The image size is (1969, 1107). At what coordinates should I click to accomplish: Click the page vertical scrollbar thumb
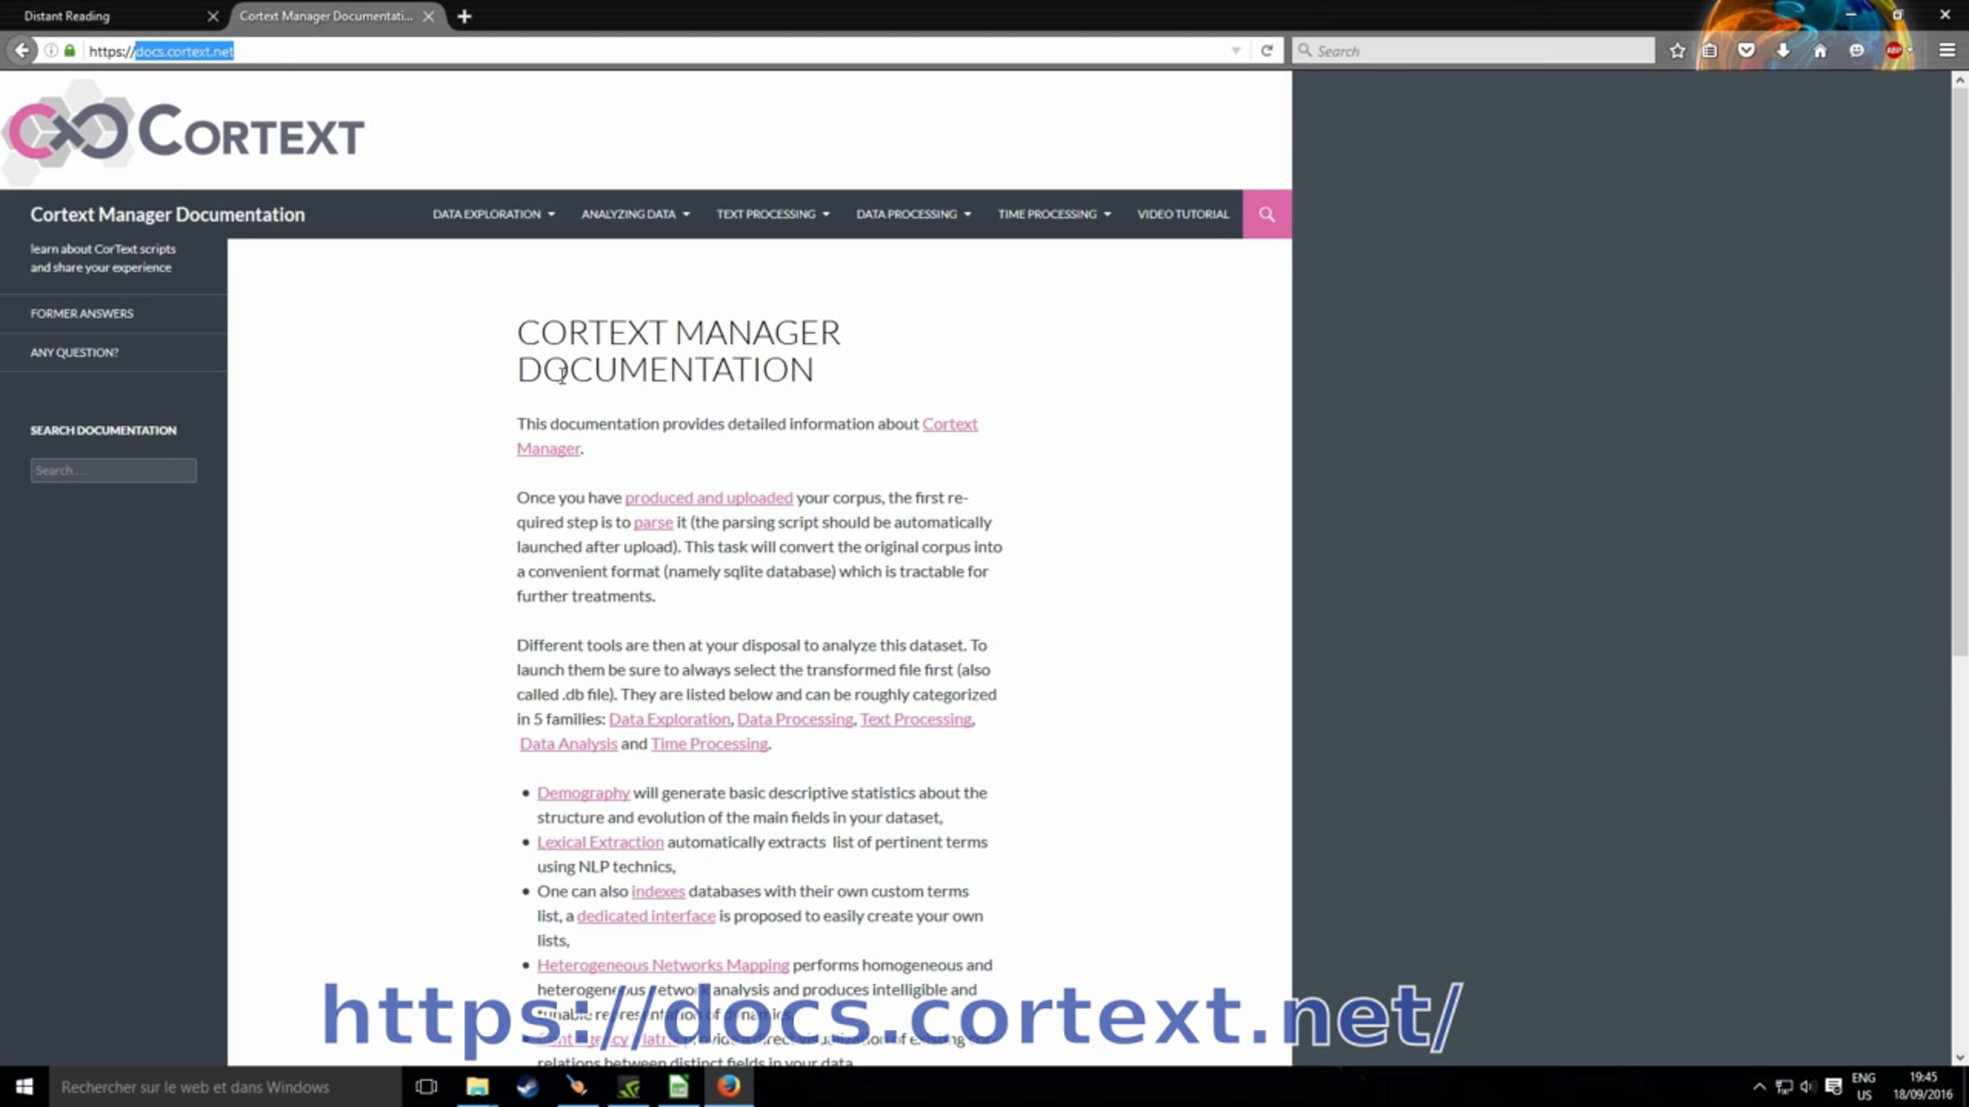[x=1960, y=373]
